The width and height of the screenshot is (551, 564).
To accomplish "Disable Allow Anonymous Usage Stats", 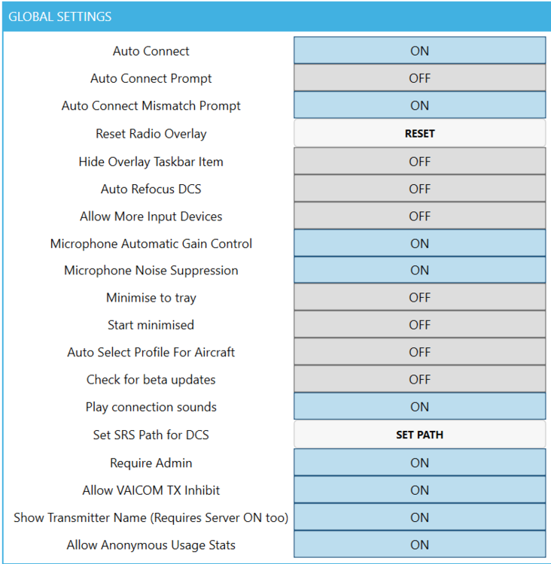I will 419,545.
